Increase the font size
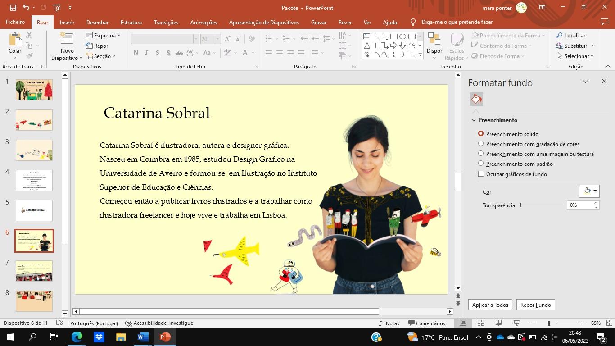Viewport: 615px width, 346px height. tap(227, 39)
